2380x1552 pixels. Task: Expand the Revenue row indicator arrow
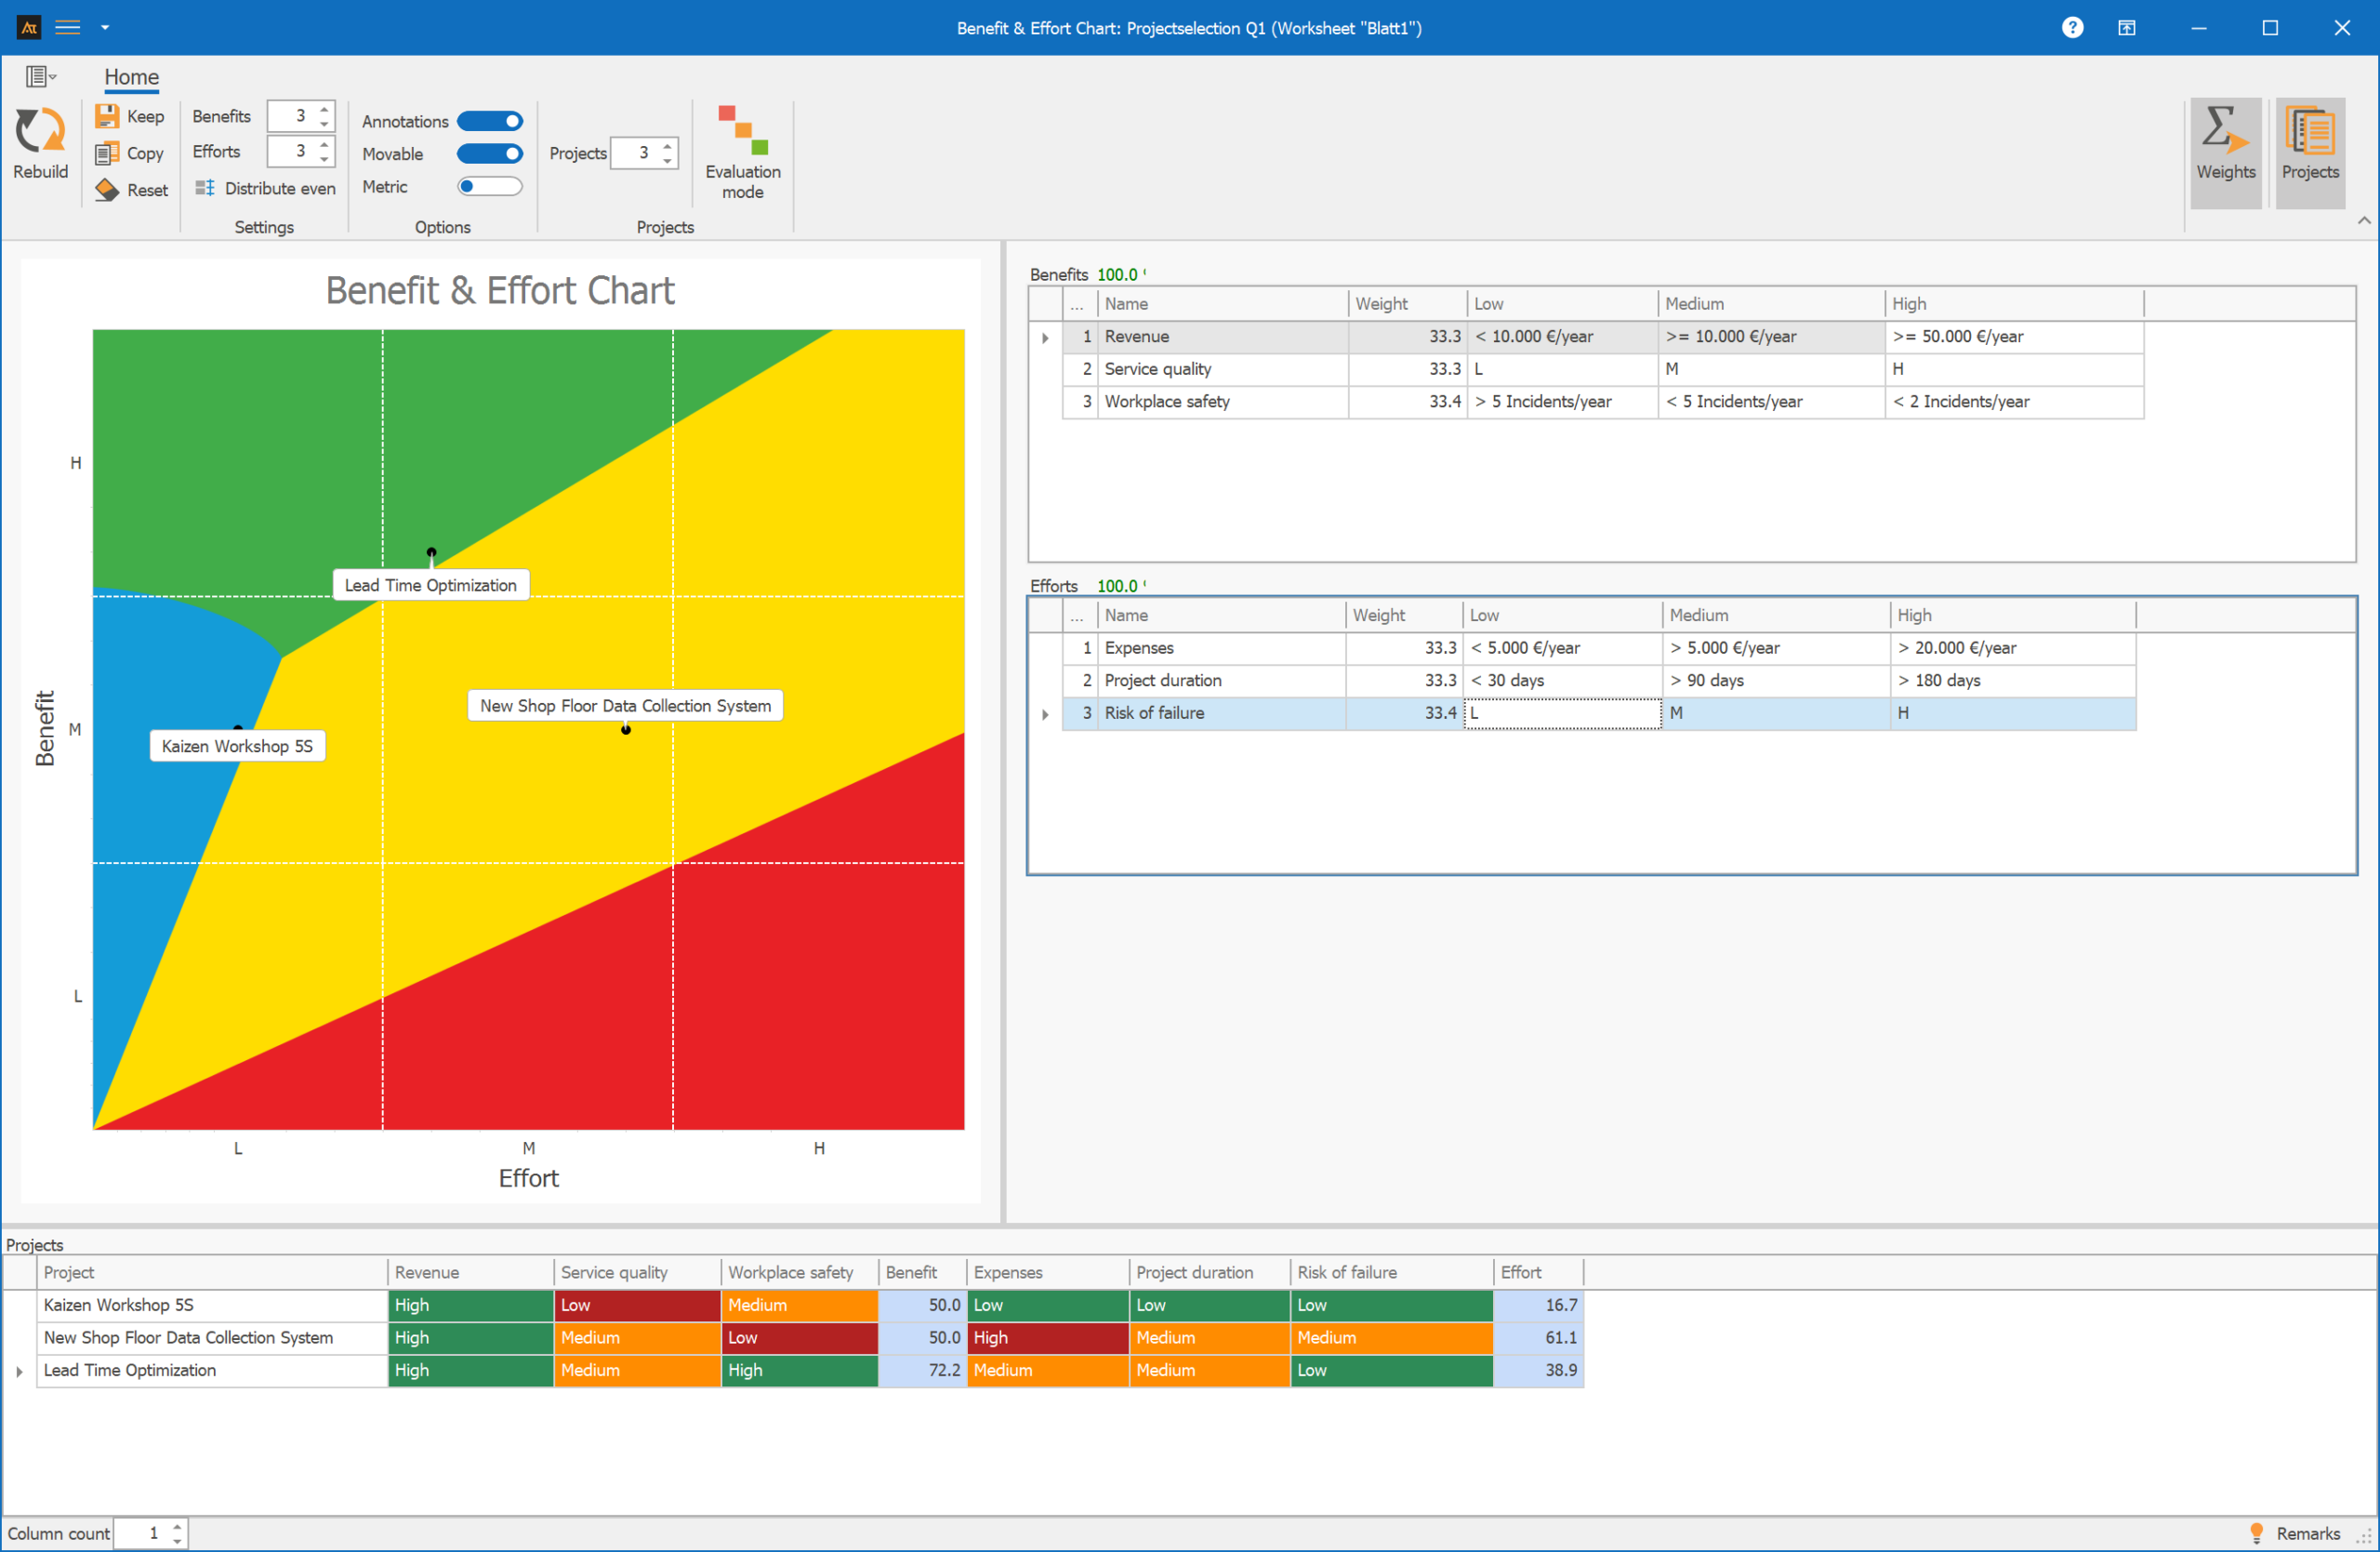coord(1045,338)
